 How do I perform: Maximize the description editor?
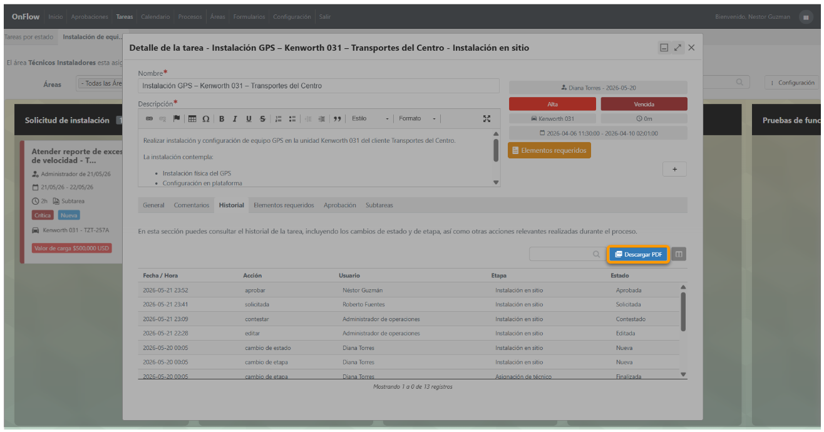coord(487,118)
